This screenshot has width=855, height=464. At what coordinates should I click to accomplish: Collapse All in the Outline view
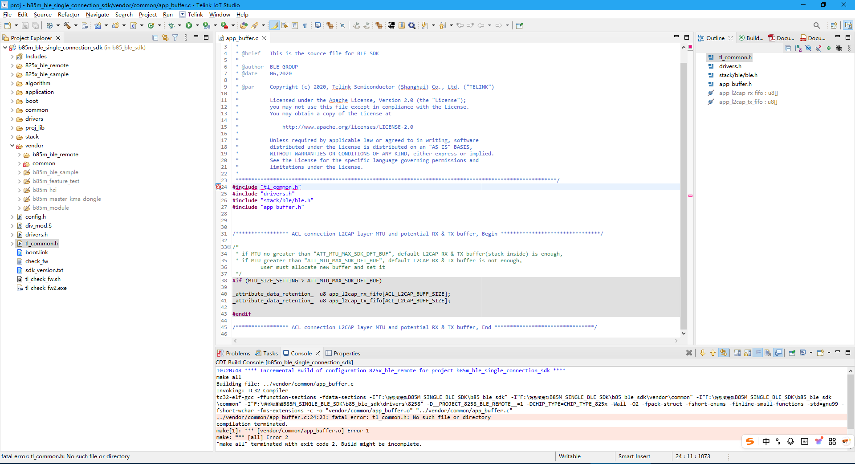788,48
